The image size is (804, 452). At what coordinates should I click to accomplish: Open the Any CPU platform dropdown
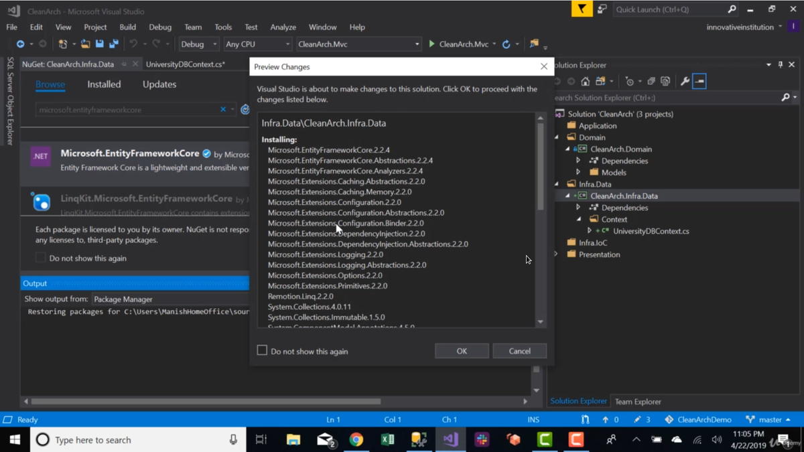257,44
